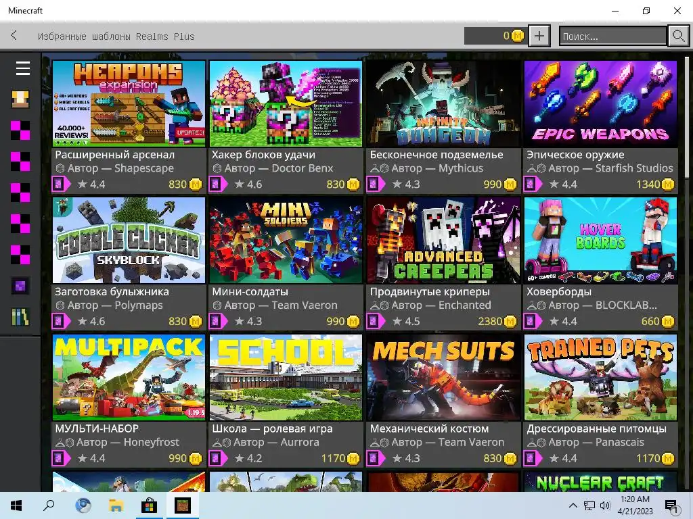Go back with the arrow in header

coord(14,35)
